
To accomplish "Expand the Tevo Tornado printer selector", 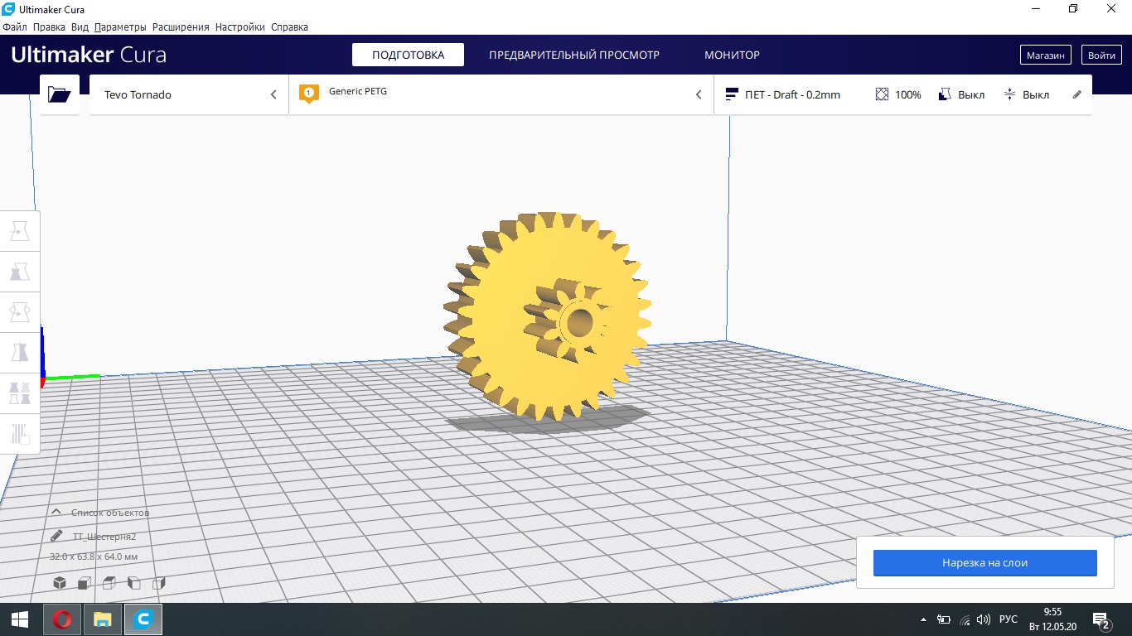I will (x=189, y=94).
